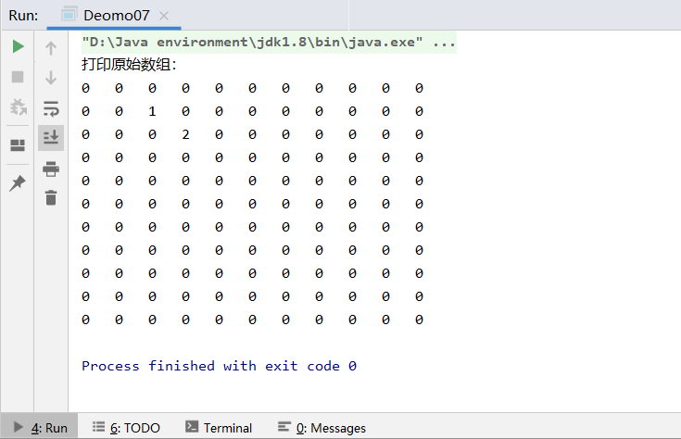Click the Messages tab's lines icon
The image size is (681, 439).
pos(284,427)
